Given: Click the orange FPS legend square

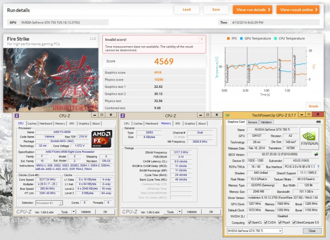Looking at the screenshot, I should click(x=228, y=39).
